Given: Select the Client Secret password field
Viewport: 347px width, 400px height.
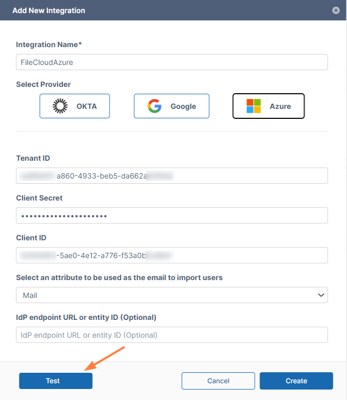Looking at the screenshot, I should [x=171, y=216].
